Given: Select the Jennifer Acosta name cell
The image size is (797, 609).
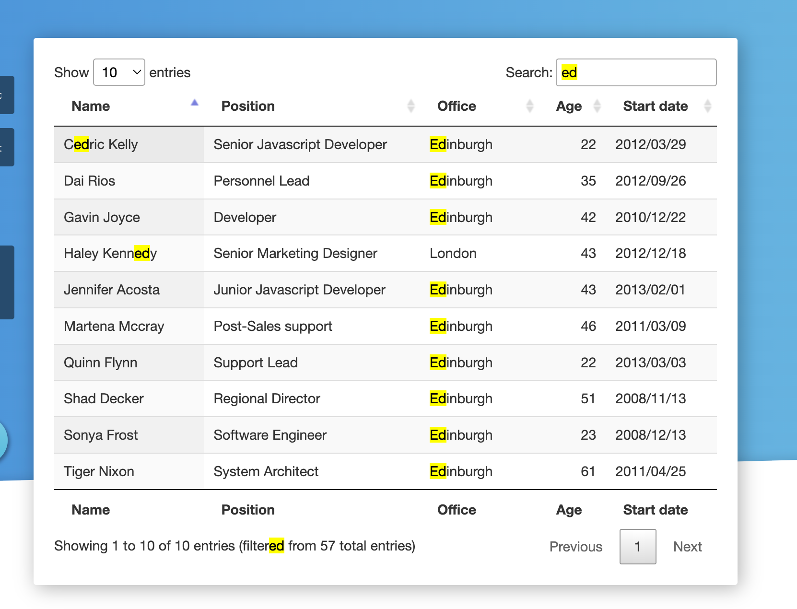Looking at the screenshot, I should [129, 290].
